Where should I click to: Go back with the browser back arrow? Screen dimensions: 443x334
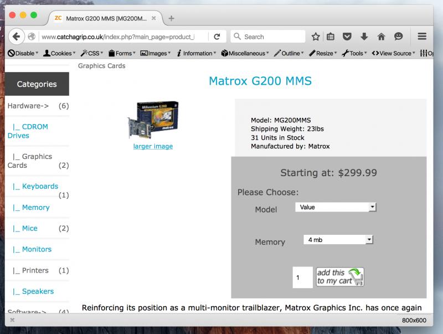[x=17, y=37]
